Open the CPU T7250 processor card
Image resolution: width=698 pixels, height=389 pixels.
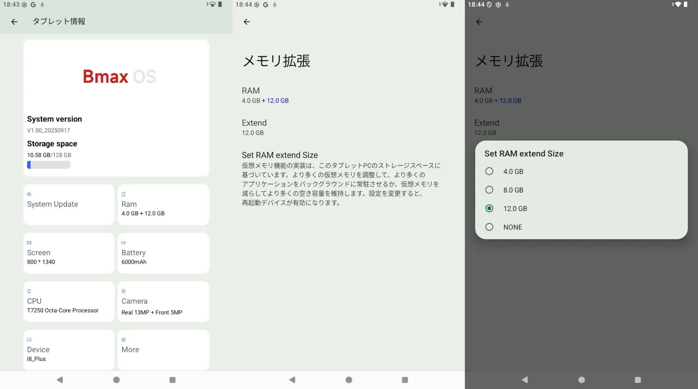pos(69,302)
